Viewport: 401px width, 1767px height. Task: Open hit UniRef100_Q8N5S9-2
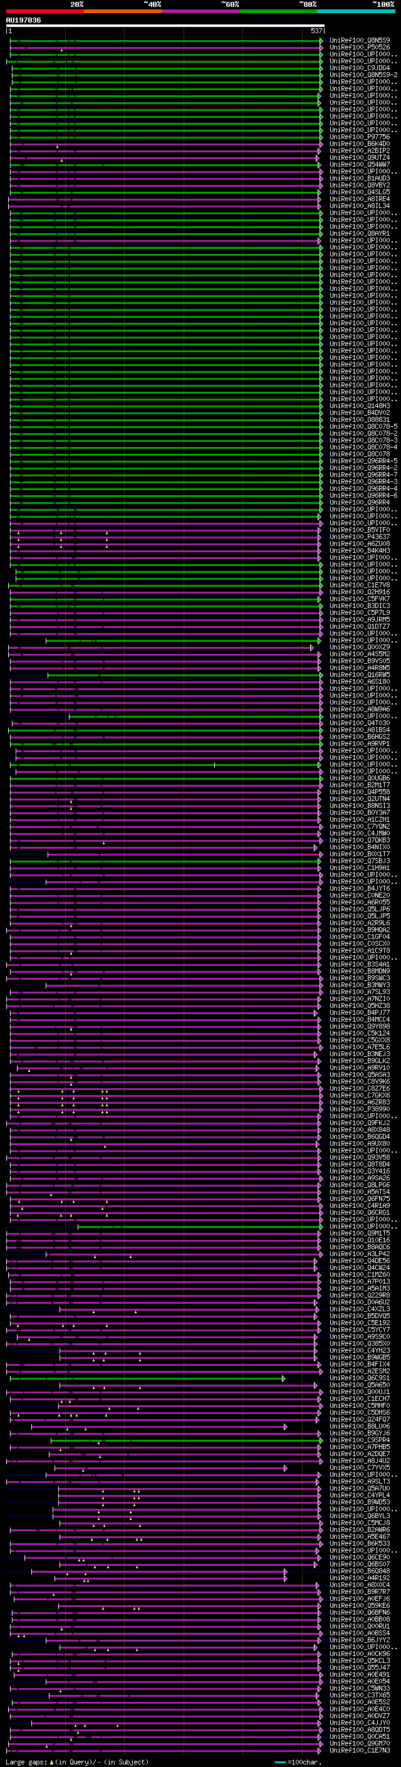tap(363, 75)
